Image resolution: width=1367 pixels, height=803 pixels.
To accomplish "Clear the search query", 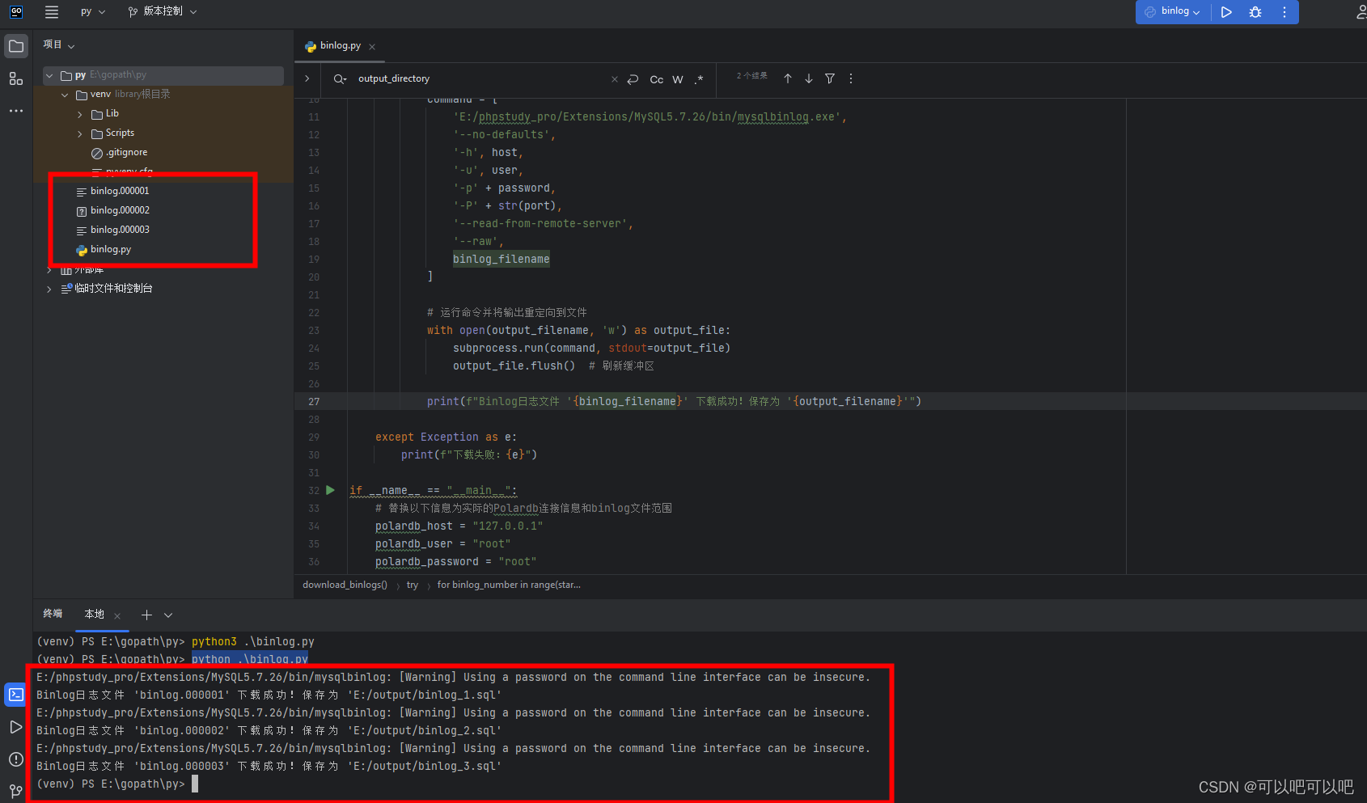I will point(614,78).
